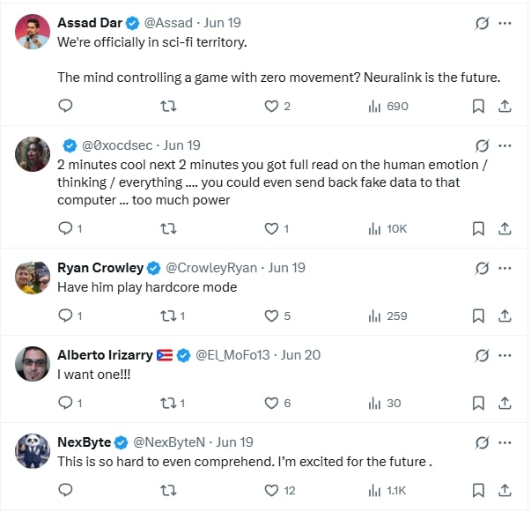Viewport: 531px width, 512px height.
Task: Click Assad Dar's profile avatar
Action: pos(33,32)
